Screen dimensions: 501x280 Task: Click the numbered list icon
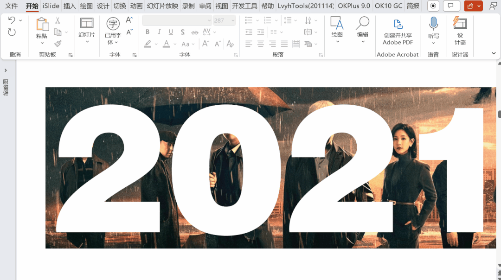268,20
